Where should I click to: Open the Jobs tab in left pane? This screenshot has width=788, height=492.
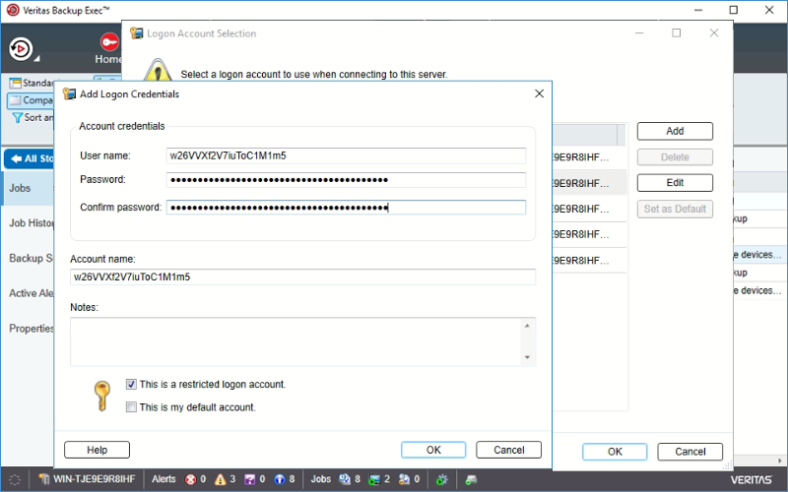click(28, 188)
